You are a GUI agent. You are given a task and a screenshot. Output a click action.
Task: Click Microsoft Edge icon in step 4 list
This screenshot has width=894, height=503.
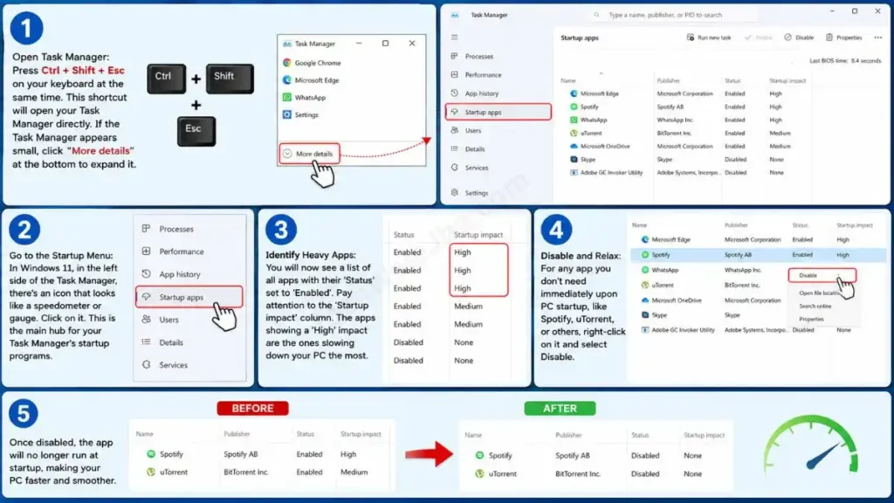(x=645, y=240)
